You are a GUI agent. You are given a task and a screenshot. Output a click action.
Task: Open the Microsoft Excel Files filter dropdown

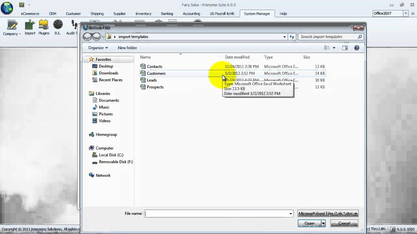[x=328, y=214]
